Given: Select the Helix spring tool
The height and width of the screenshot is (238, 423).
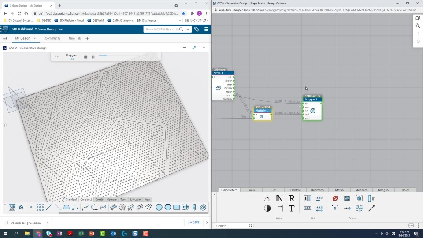Looking at the screenshot, I should tap(194, 207).
